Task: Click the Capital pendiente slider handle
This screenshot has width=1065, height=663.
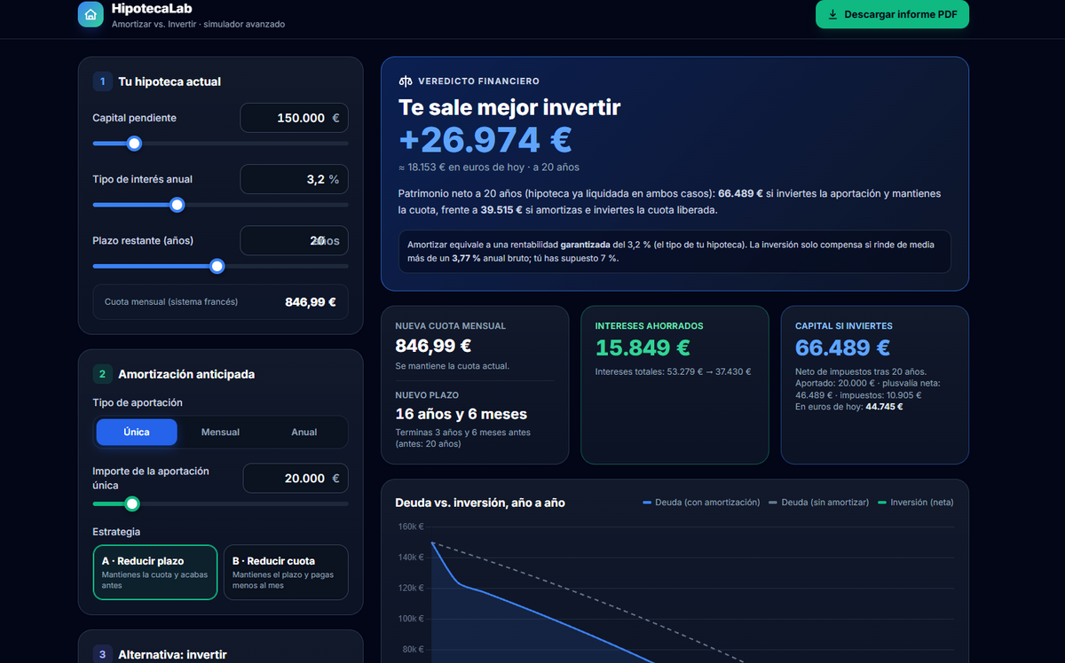Action: click(134, 144)
